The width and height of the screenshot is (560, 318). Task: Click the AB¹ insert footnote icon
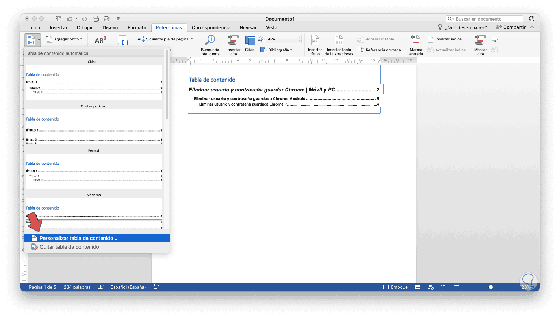pos(100,40)
